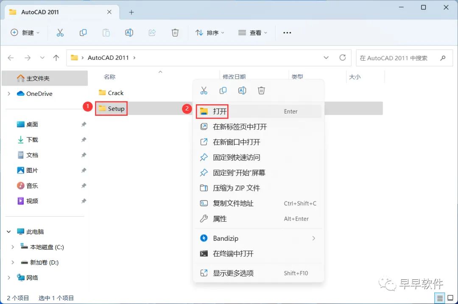Refresh the AutoCAD 2011 folder view

tap(343, 58)
